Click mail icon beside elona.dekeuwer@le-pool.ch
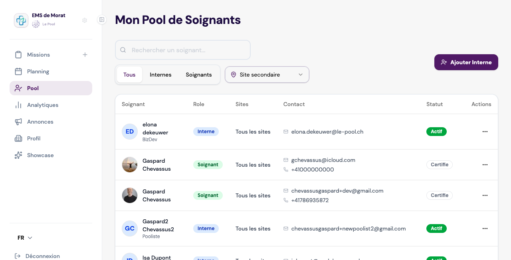 [286, 132]
